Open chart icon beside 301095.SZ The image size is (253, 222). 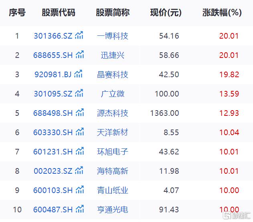pos(79,93)
